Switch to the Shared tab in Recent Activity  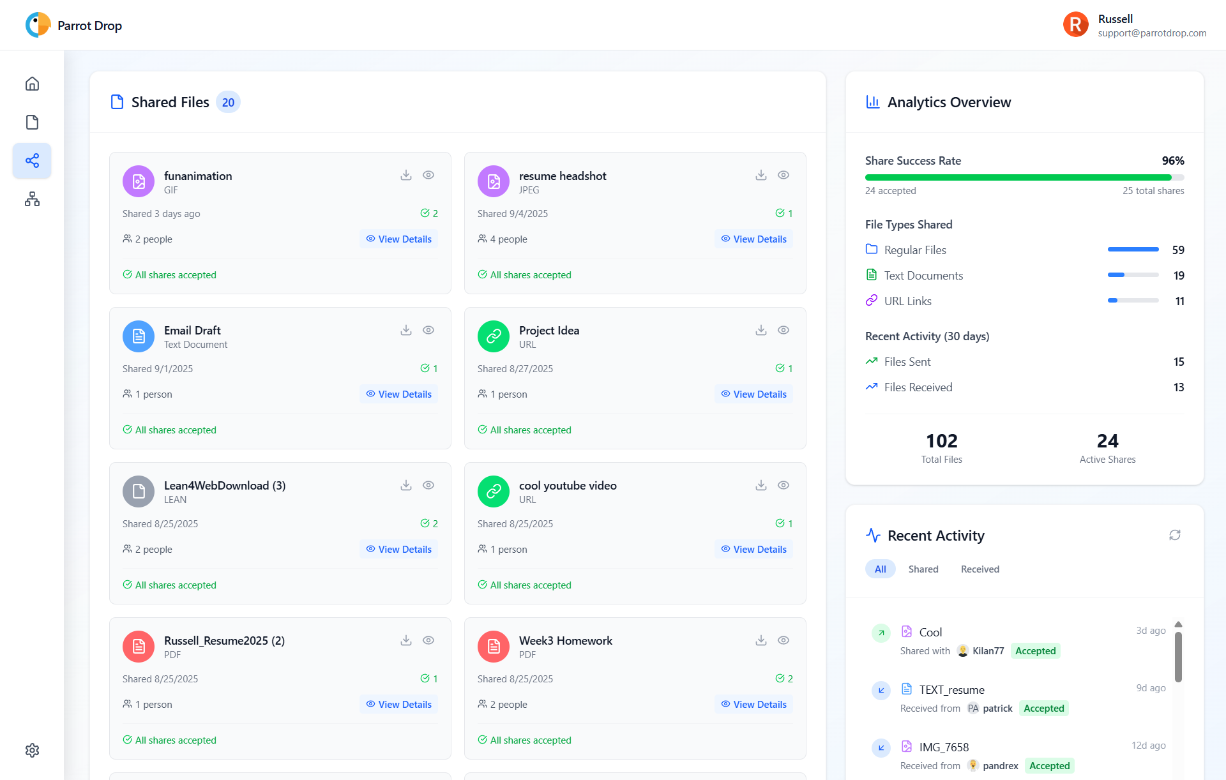923,569
